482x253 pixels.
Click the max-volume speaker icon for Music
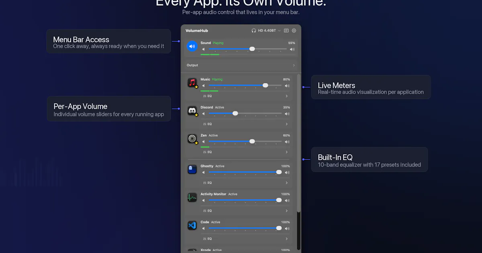287,86
